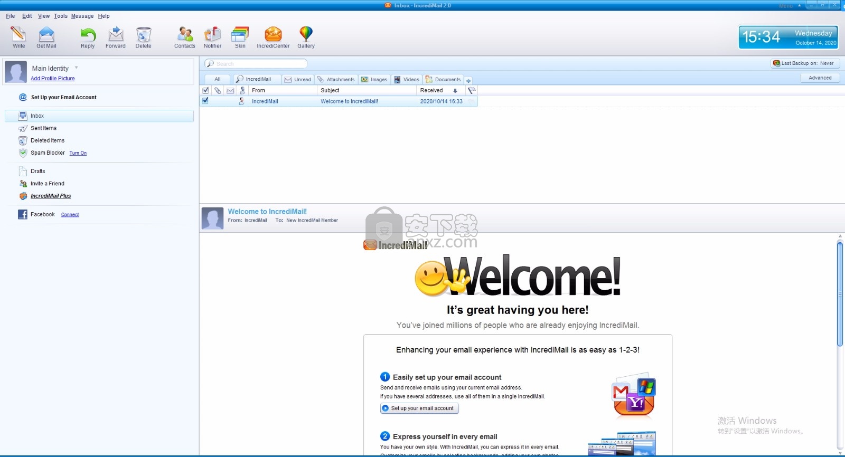The height and width of the screenshot is (457, 845).
Task: Click the Advanced search button
Action: pos(820,78)
